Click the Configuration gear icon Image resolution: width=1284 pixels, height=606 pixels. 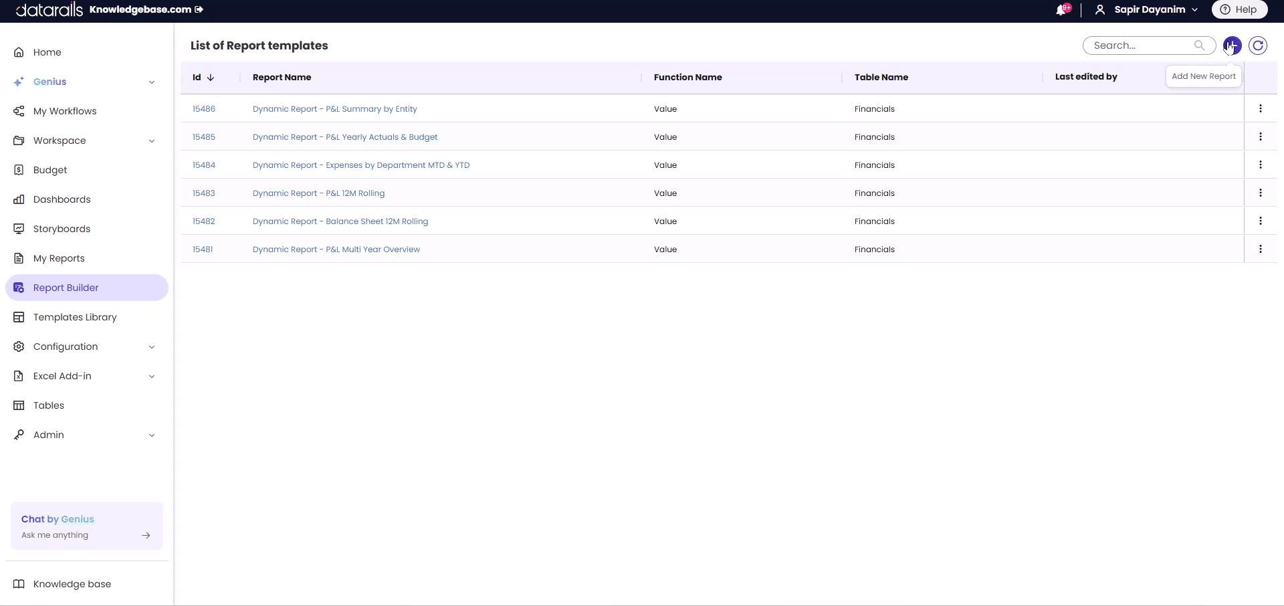tap(19, 346)
